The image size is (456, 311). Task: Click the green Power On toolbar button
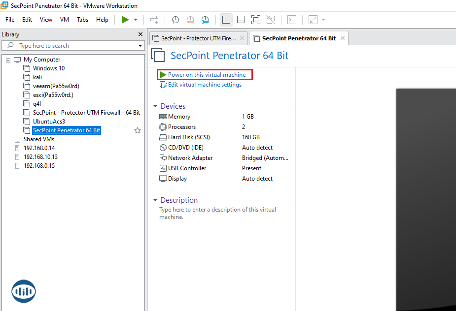125,20
